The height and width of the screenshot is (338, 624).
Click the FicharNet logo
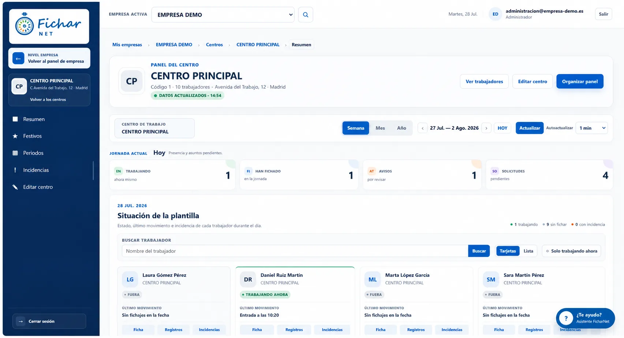tap(49, 26)
